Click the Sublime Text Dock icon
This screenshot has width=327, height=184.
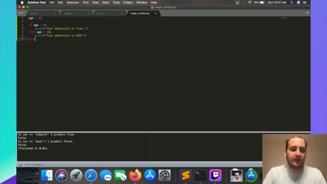point(185,175)
